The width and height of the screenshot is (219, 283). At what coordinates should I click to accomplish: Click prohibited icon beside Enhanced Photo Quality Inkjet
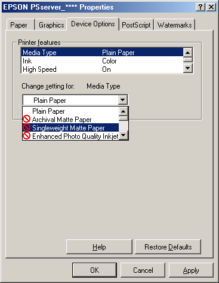[26, 136]
